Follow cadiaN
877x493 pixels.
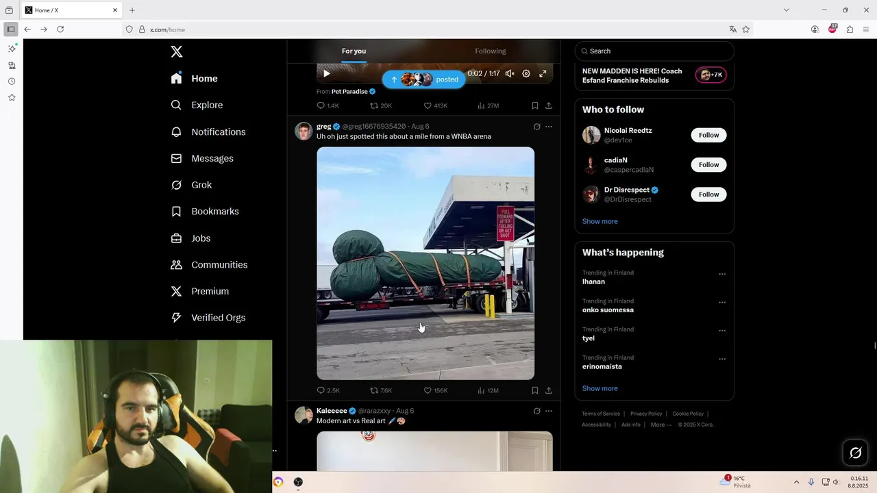coord(708,165)
